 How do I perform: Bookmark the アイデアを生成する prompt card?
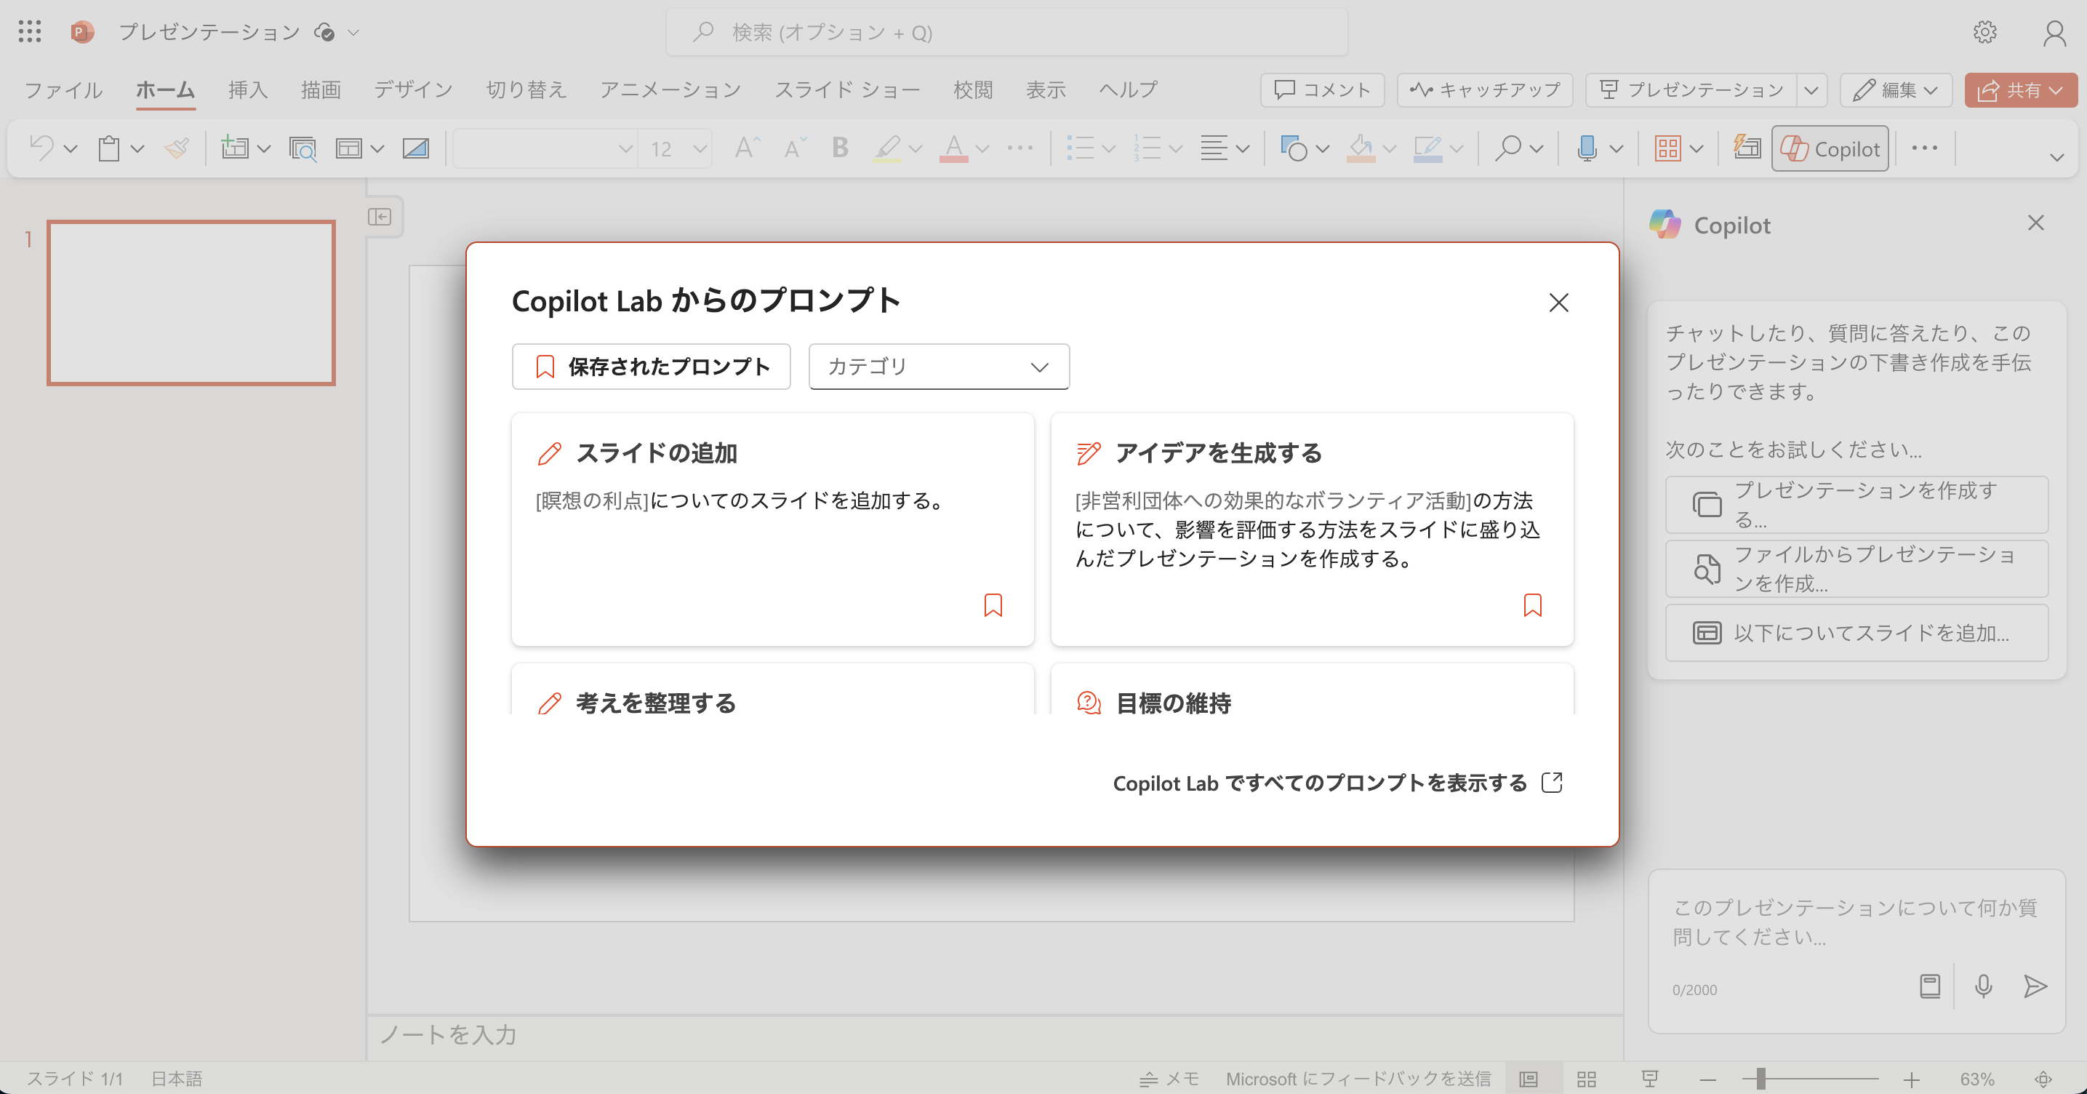click(x=1532, y=605)
